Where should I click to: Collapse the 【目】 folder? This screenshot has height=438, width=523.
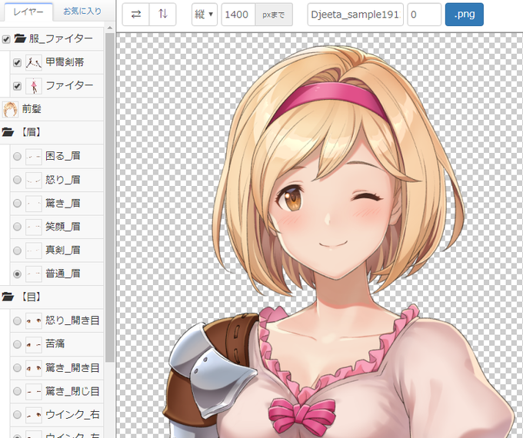(8, 297)
